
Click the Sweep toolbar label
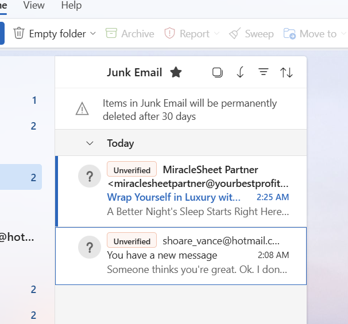259,34
